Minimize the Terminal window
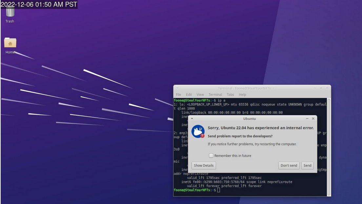Screen dimensions: 362x204 [315, 88]
